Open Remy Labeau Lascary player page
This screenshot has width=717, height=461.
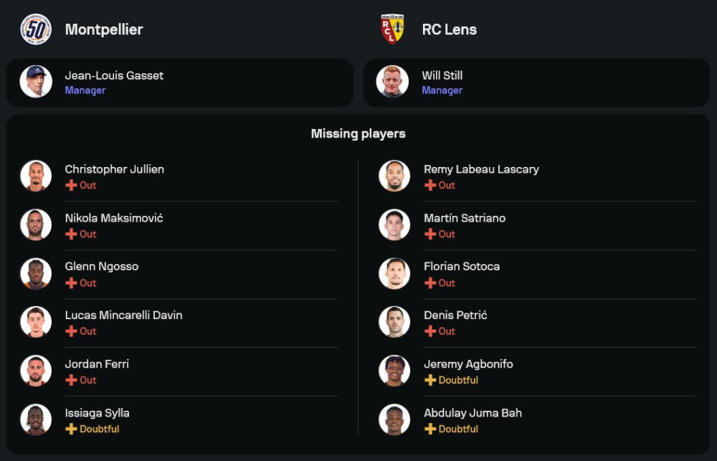pyautogui.click(x=481, y=169)
